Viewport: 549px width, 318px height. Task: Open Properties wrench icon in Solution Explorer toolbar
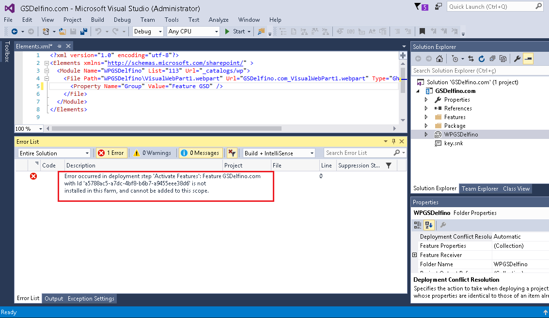point(517,59)
